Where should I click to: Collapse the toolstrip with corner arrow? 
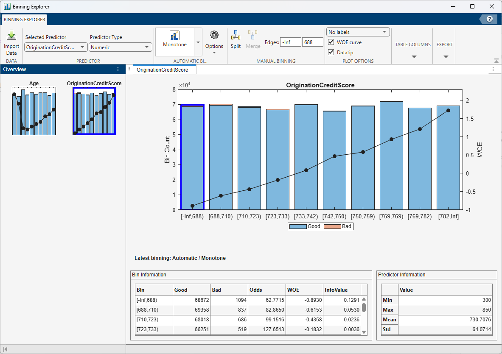[496, 61]
